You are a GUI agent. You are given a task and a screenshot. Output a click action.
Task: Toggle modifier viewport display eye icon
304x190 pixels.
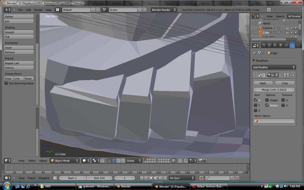click(x=273, y=75)
